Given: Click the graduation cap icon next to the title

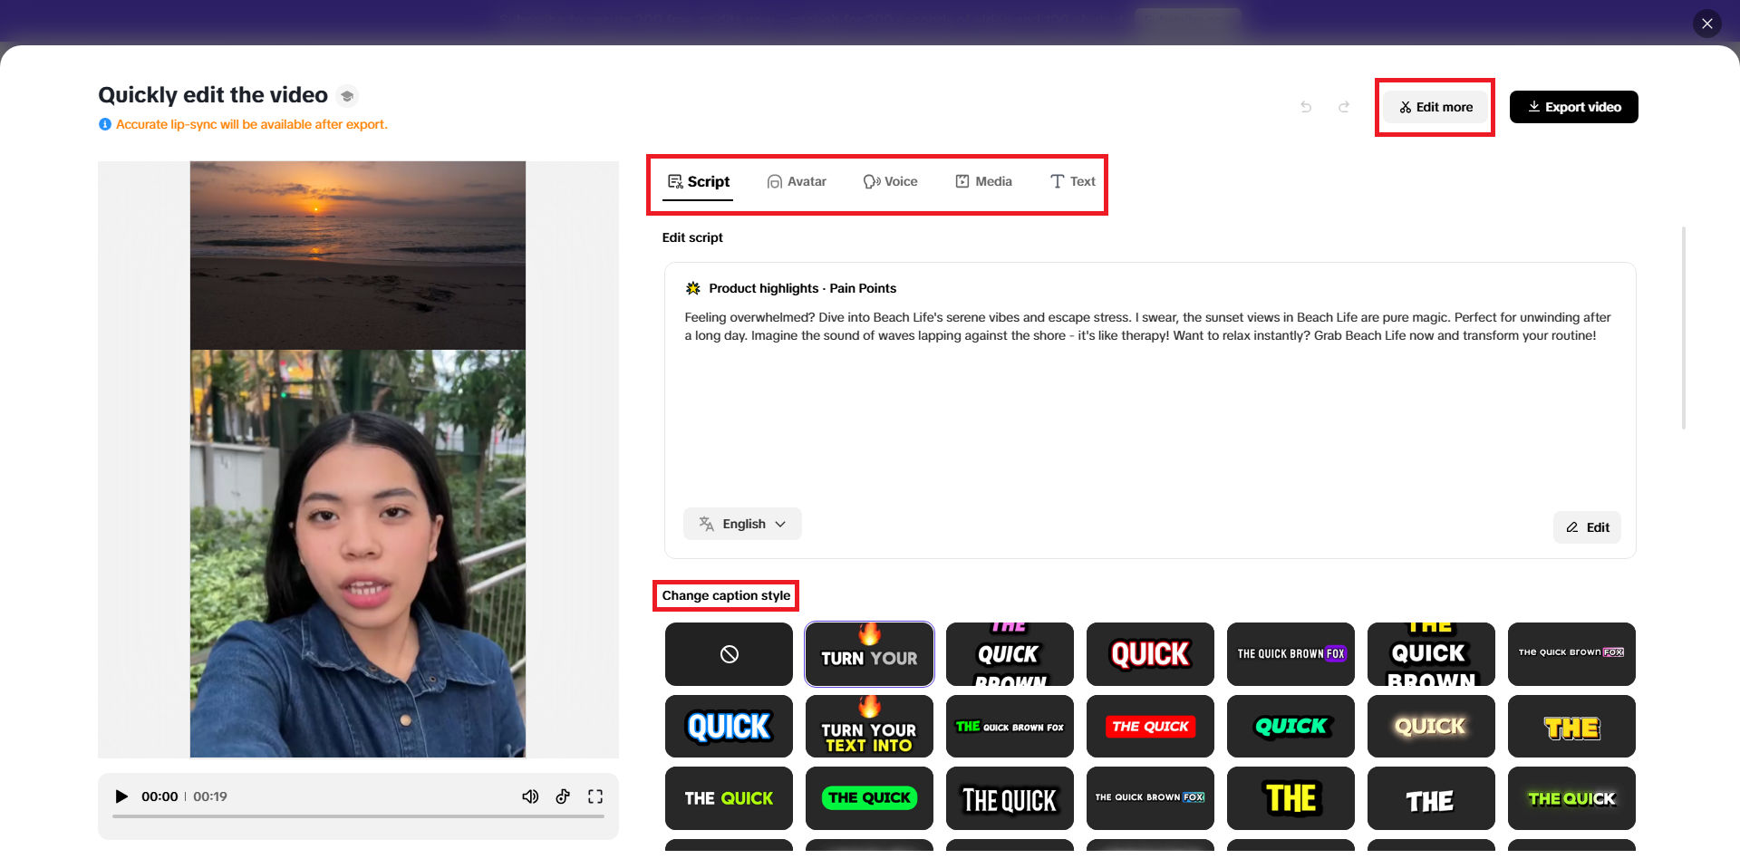Looking at the screenshot, I should pyautogui.click(x=347, y=95).
